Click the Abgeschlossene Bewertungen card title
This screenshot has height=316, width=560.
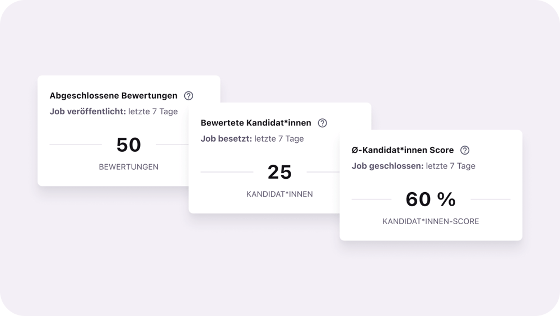[x=114, y=96]
